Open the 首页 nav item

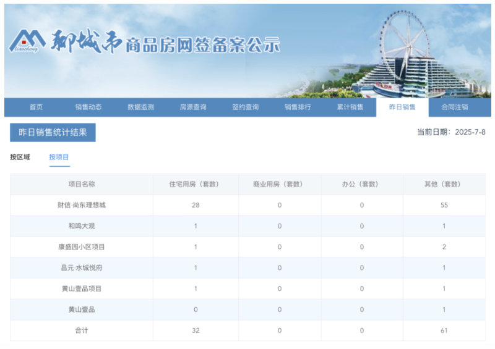[36, 107]
